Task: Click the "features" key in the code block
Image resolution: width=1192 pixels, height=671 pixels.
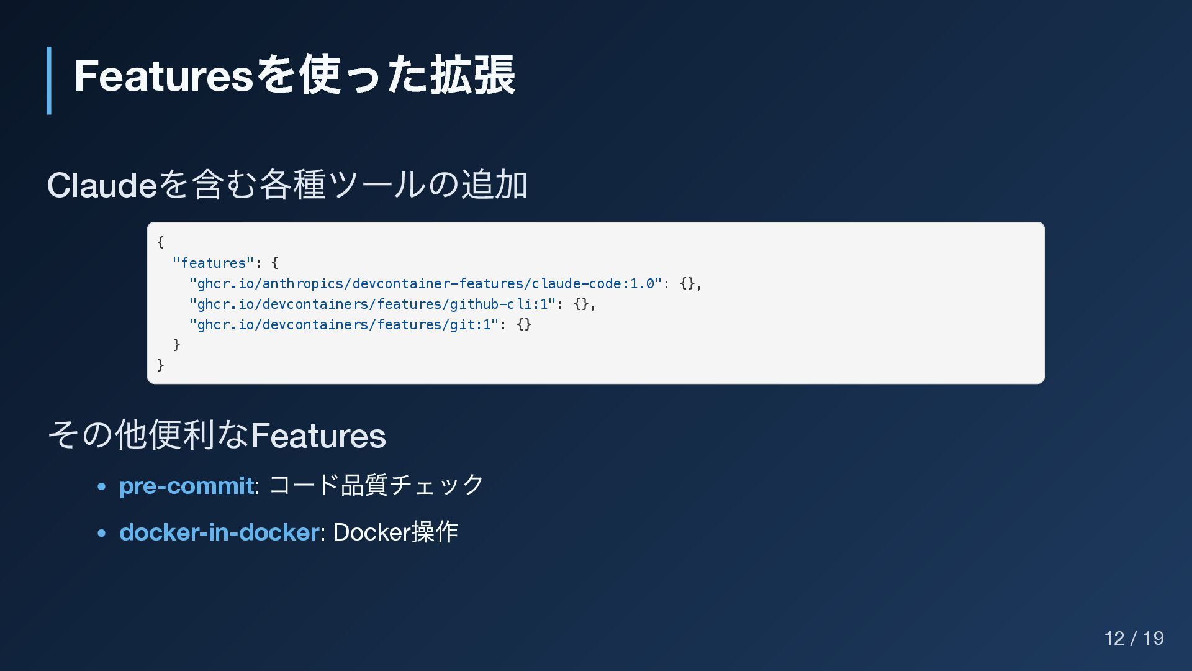Action: coord(213,263)
